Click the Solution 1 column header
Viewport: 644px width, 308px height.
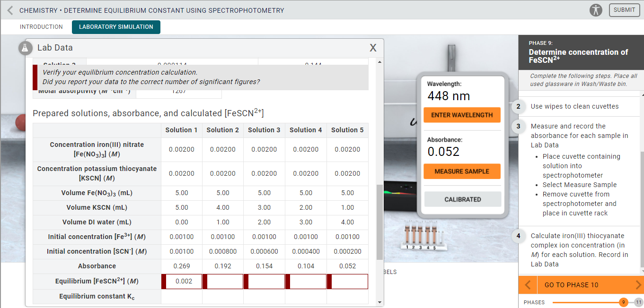point(182,130)
